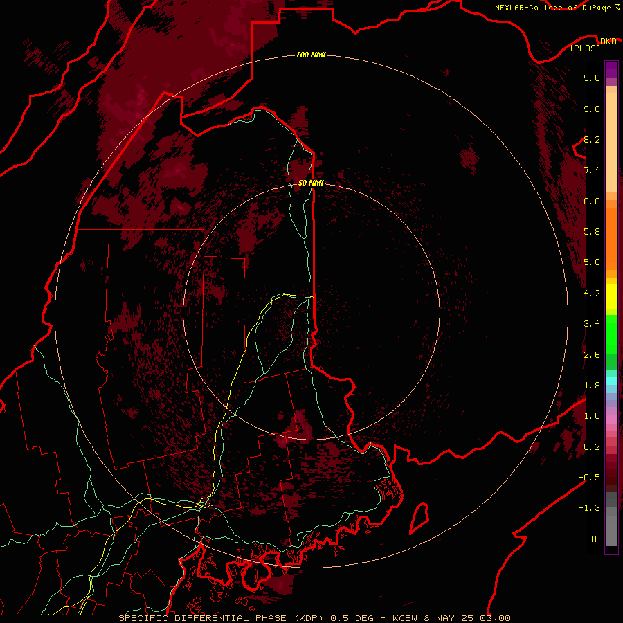This screenshot has height=623, width=623.
Task: Pick the purple top segment of the color bar
Action: point(611,69)
